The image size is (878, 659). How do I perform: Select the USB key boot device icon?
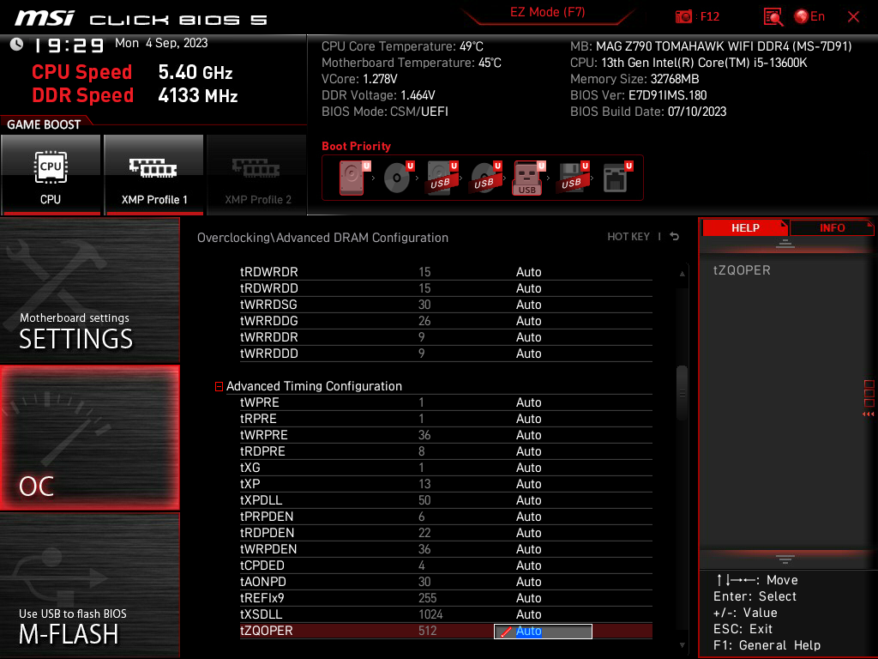(x=528, y=178)
